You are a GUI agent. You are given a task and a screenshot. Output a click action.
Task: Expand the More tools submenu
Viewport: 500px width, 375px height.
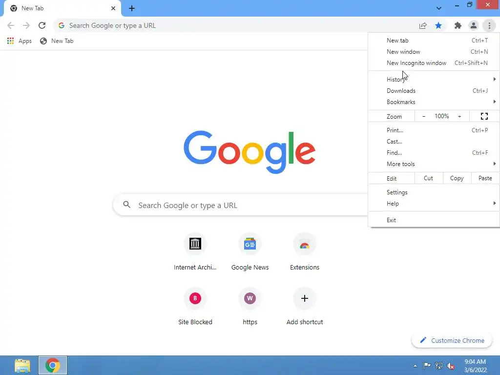(x=434, y=164)
